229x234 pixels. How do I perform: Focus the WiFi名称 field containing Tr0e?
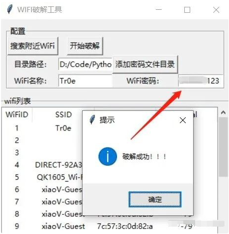(86, 81)
